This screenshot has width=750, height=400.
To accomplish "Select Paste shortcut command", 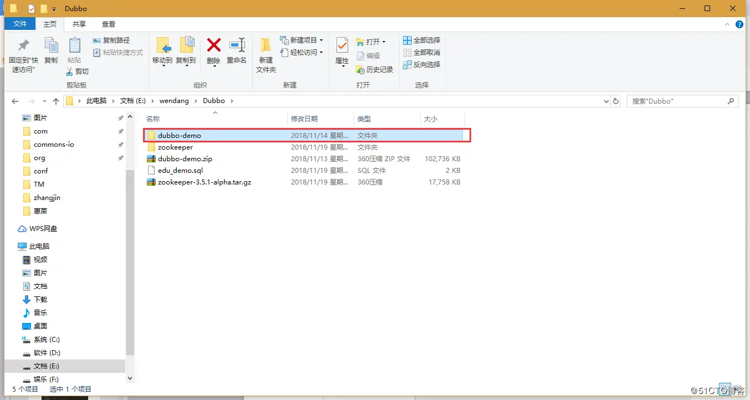I will (118, 53).
